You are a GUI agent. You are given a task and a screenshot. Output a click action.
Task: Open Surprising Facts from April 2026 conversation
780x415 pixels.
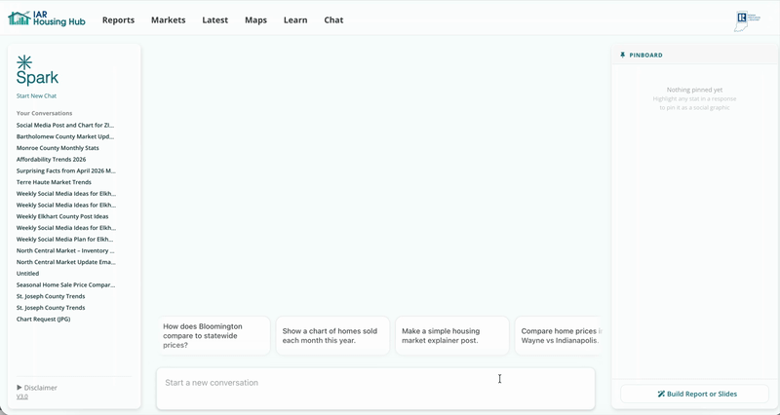coord(65,170)
